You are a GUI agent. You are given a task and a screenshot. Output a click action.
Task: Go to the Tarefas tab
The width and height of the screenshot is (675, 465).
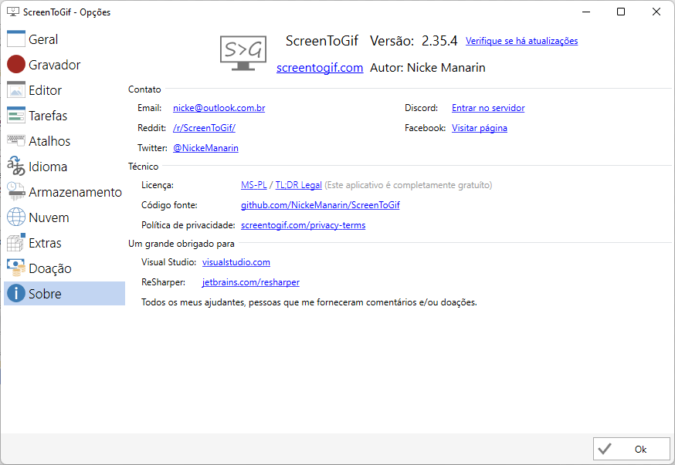(x=64, y=115)
